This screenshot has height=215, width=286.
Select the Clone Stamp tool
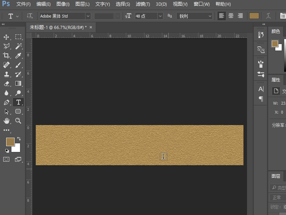[6, 74]
